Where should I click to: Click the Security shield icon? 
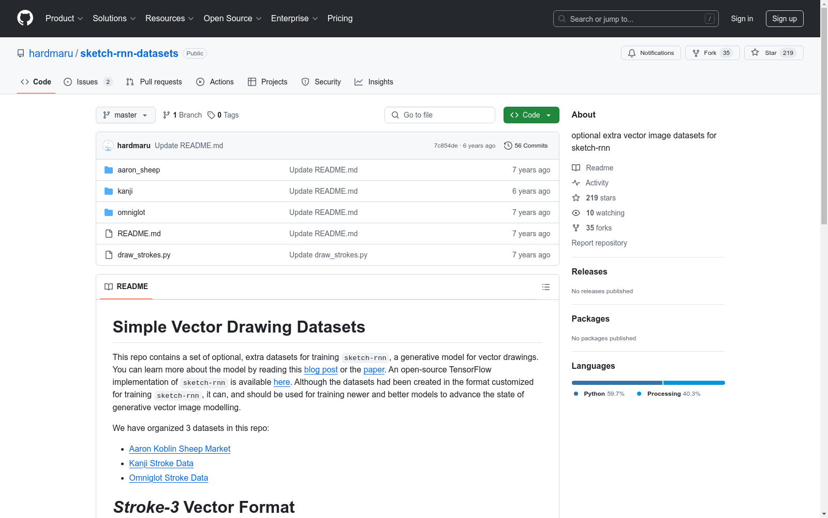pyautogui.click(x=305, y=82)
